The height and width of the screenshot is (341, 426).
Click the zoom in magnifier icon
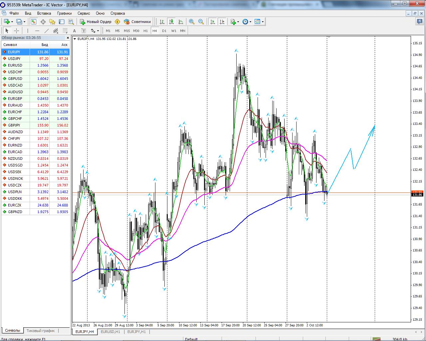pyautogui.click(x=192, y=22)
